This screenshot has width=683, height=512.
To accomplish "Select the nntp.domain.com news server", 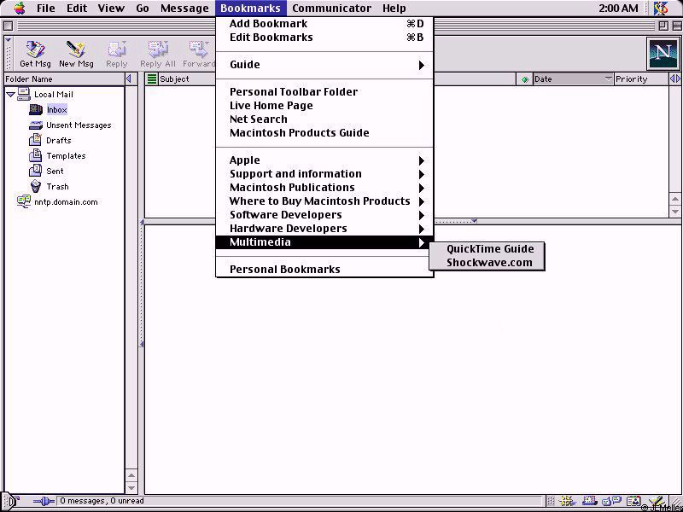I will [x=66, y=202].
